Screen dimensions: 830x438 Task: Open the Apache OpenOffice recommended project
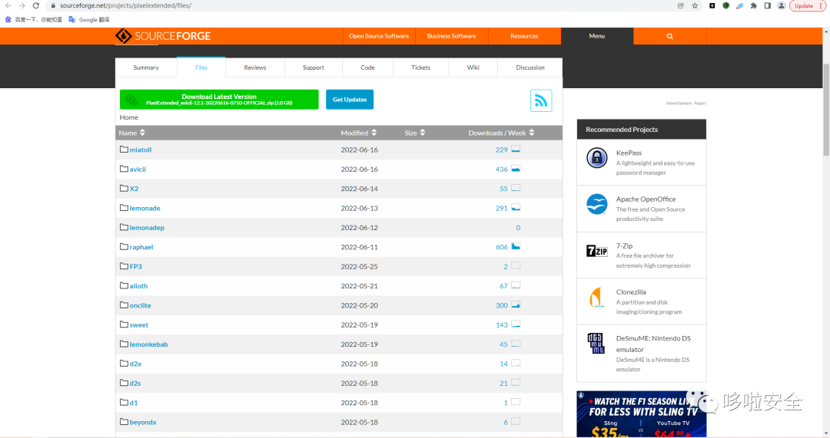point(646,199)
